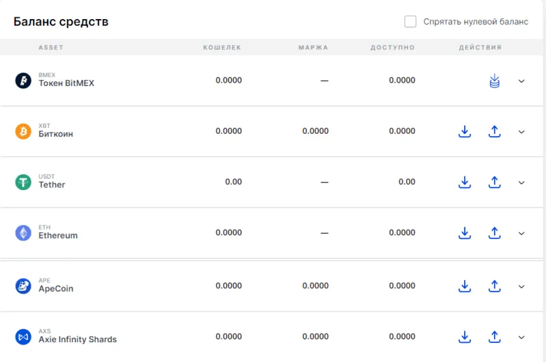Click the Axie Infinity Shards logo icon
Viewport: 546px width, 362px height.
[x=23, y=337]
